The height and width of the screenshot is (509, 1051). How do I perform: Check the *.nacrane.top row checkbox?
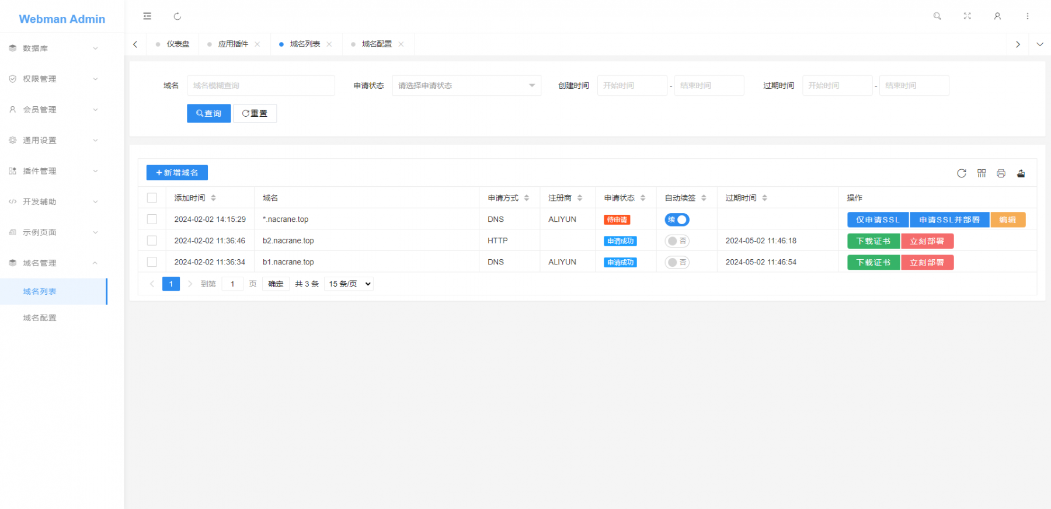152,219
